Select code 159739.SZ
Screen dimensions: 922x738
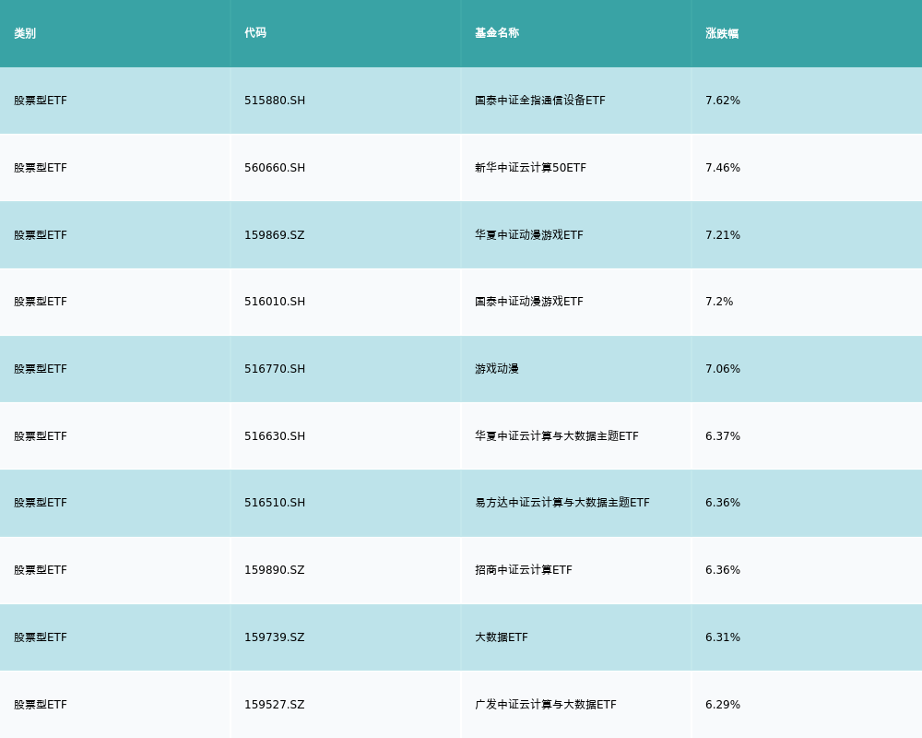(275, 637)
